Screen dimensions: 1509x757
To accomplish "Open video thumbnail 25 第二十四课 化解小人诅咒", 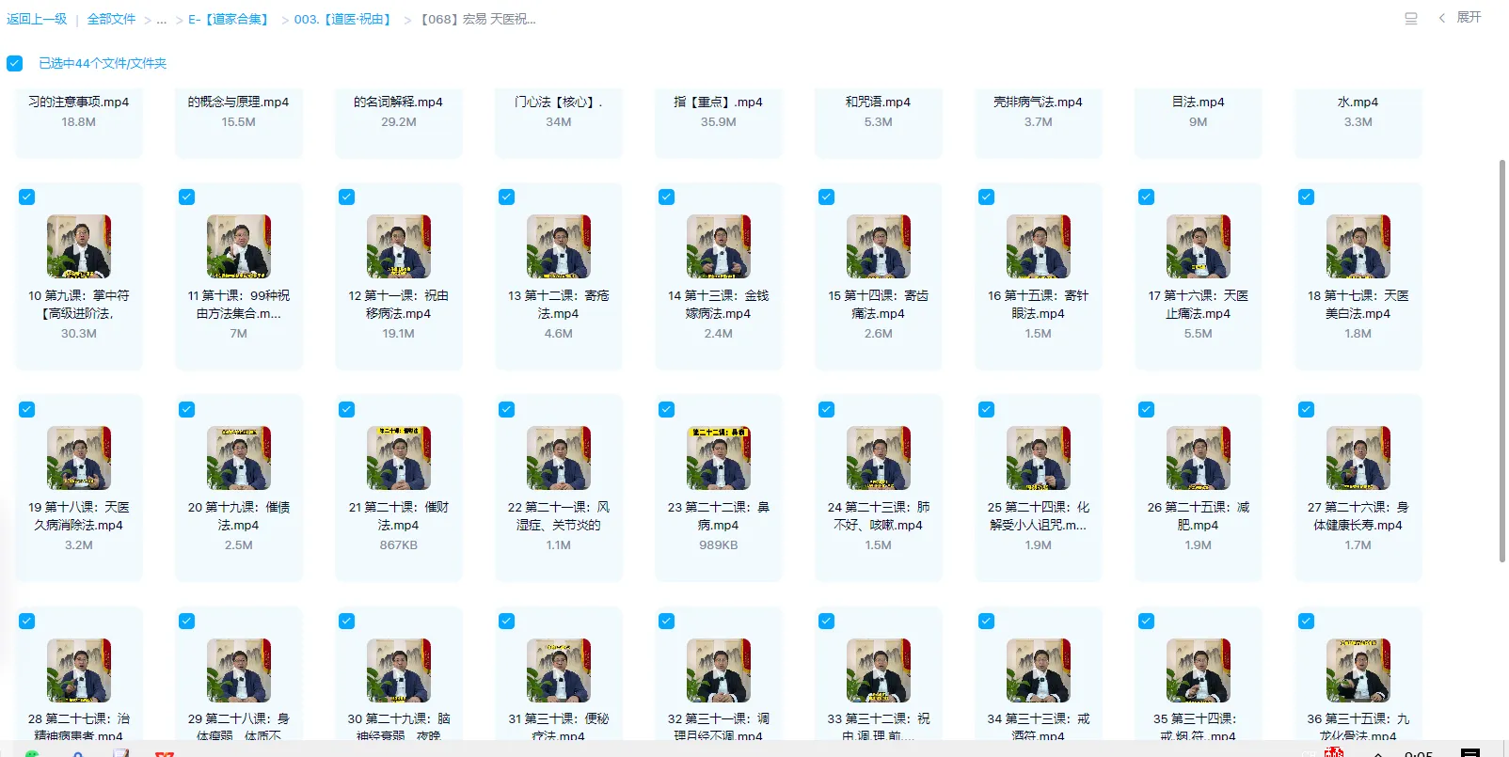I will (1038, 458).
